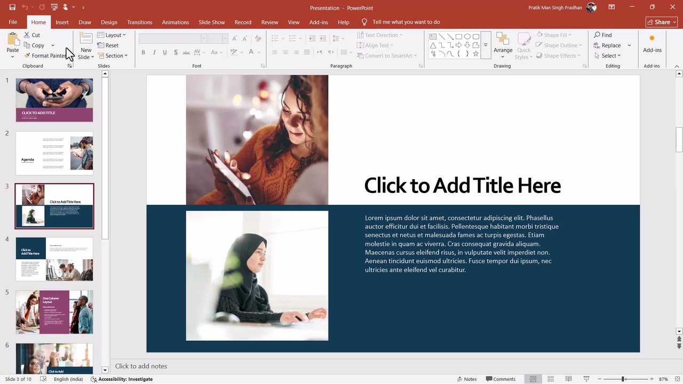Select the Format Painter tool
683x384 pixels.
click(45, 55)
